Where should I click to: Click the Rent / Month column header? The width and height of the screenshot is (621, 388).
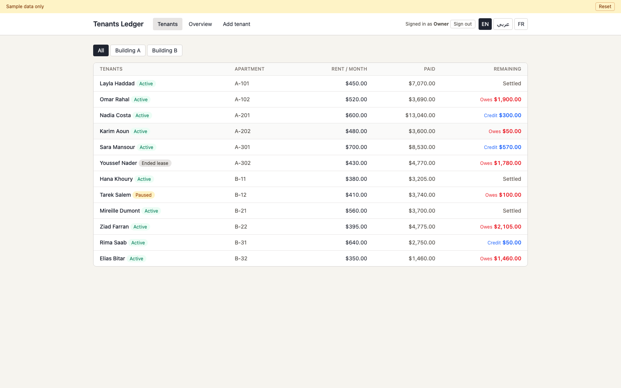point(349,69)
